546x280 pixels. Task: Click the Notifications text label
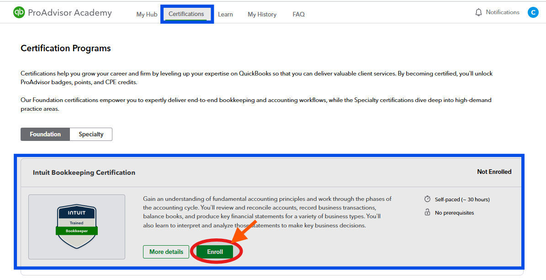point(503,12)
